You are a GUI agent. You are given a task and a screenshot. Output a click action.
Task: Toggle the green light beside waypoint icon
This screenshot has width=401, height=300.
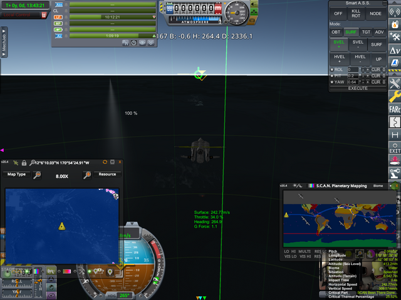point(89,271)
